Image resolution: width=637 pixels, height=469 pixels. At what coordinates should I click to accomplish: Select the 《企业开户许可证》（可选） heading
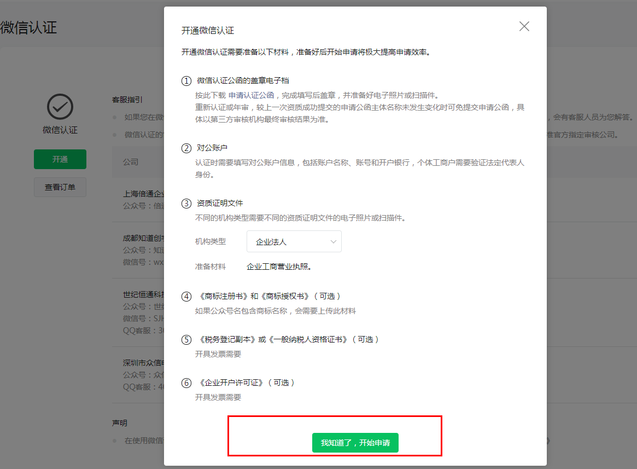click(246, 383)
